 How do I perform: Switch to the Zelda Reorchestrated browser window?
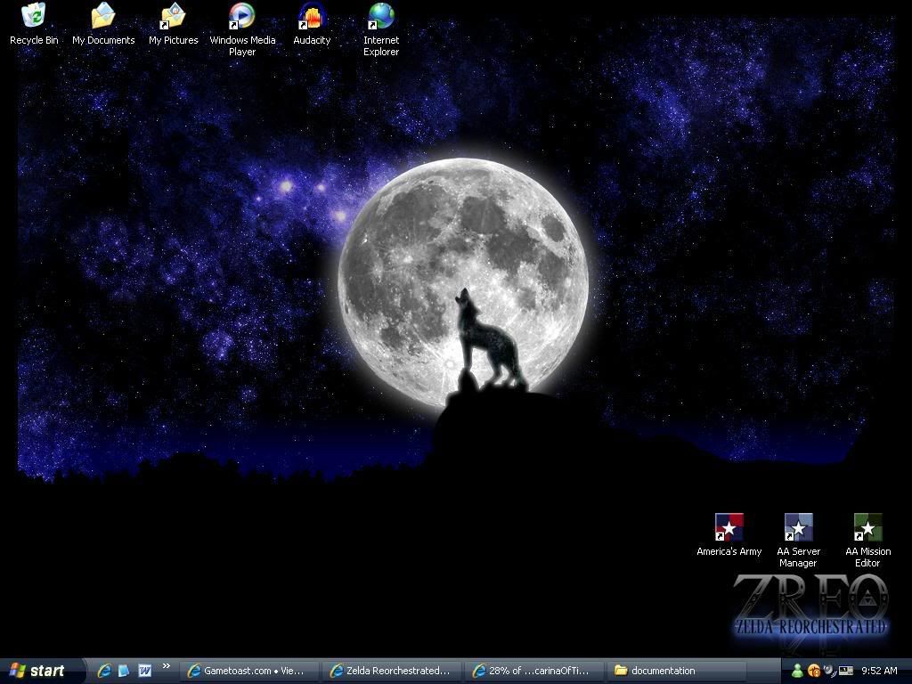pos(392,671)
